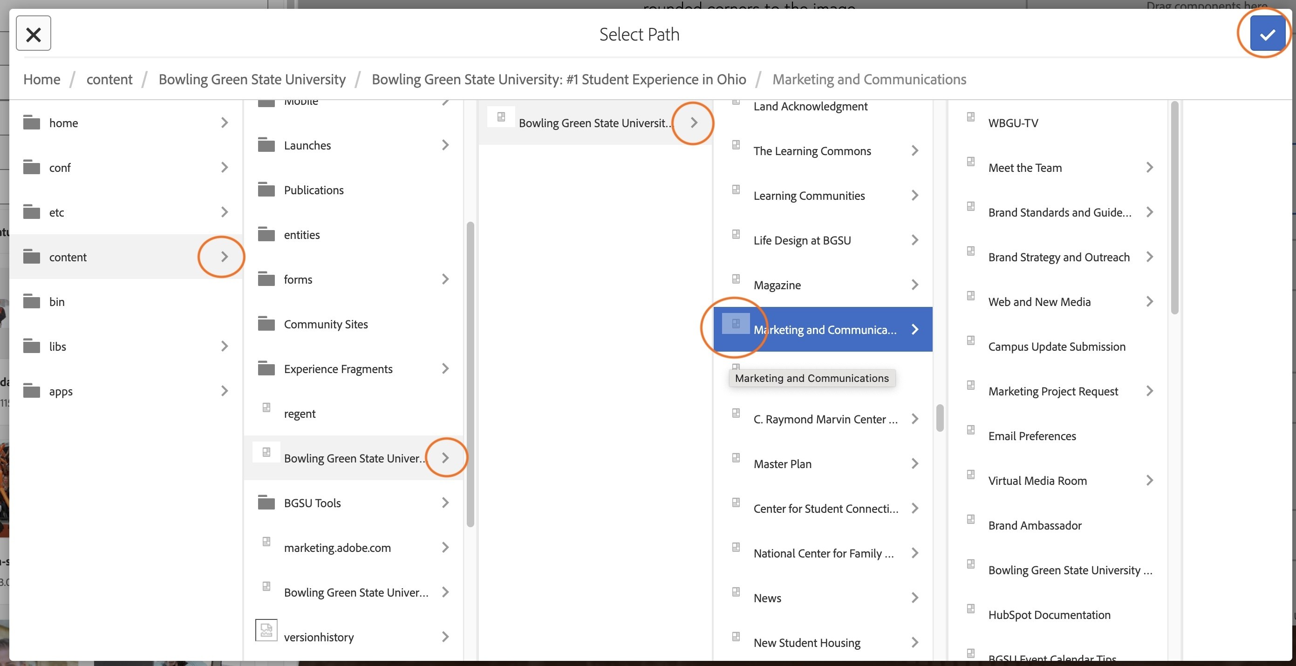The width and height of the screenshot is (1296, 666).
Task: Click the HubSpot Documentation page icon
Action: coord(971,609)
